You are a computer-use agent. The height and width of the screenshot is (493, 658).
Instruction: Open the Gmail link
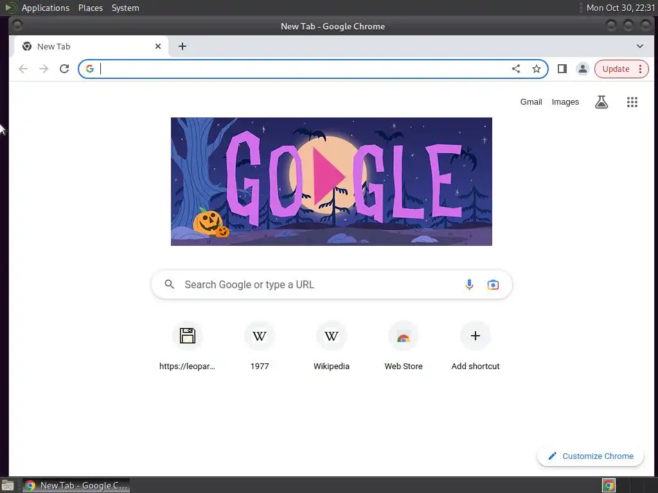pos(531,102)
